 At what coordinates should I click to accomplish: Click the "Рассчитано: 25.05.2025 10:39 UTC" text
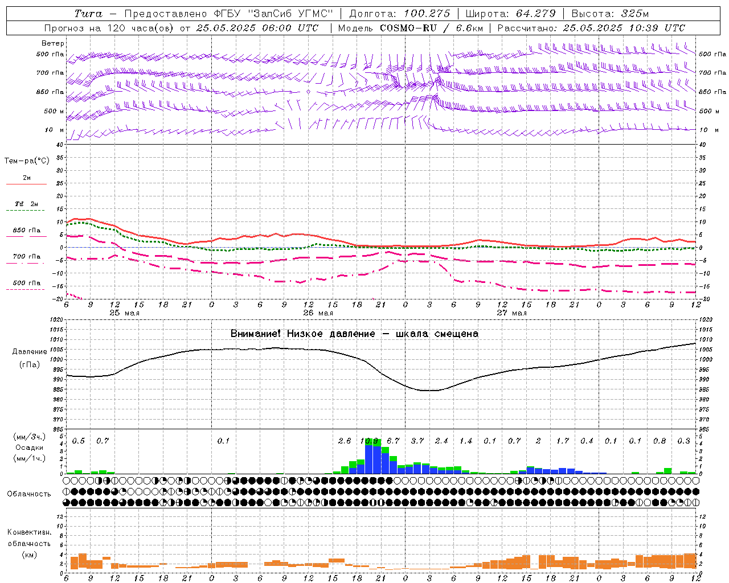[x=591, y=28]
